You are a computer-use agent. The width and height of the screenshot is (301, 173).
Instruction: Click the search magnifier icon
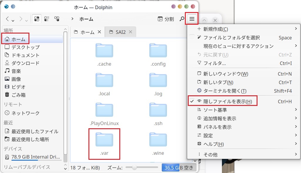(x=182, y=19)
